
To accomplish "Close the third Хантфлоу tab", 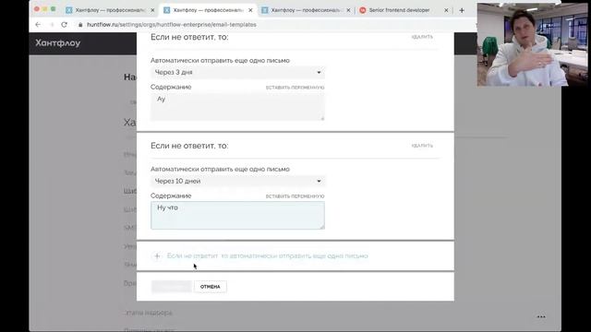I will (x=348, y=10).
